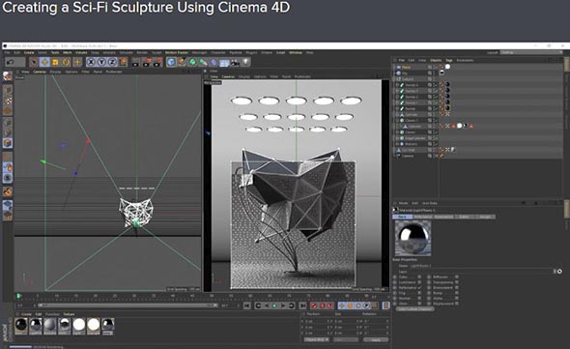Click the green generator (Subdivision) icon
The image size is (570, 349).
pos(192,62)
